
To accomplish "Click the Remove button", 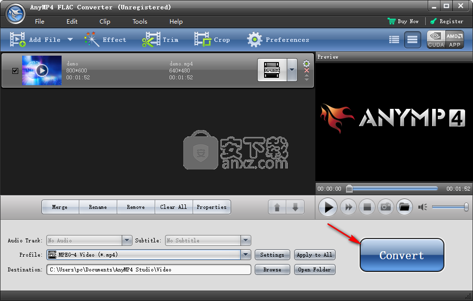I will point(136,207).
